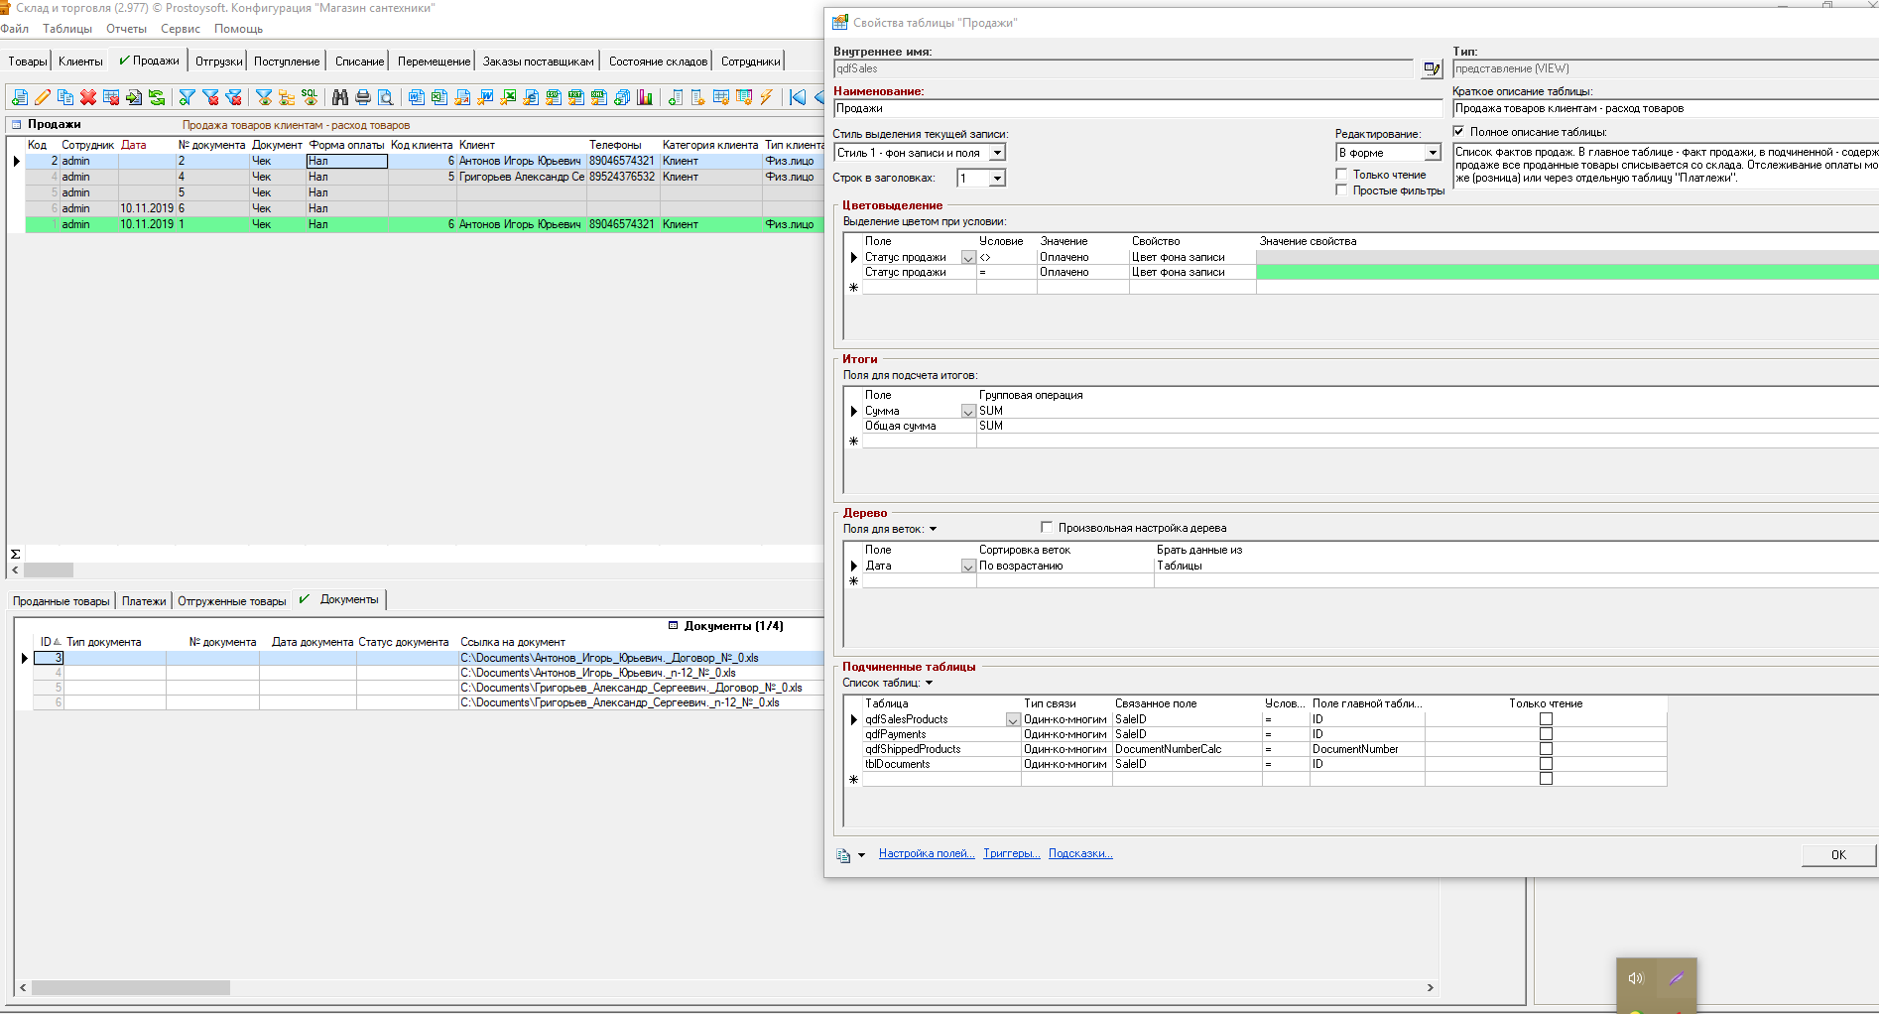Click the lightning bolt icon in toolbar
The height and width of the screenshot is (1014, 1879).
[x=767, y=97]
